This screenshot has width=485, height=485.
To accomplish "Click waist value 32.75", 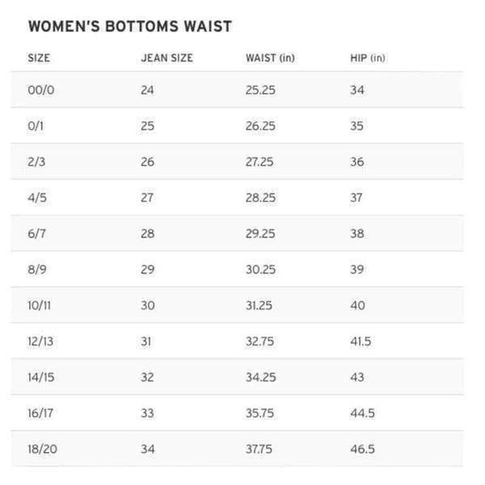I will [x=259, y=341].
